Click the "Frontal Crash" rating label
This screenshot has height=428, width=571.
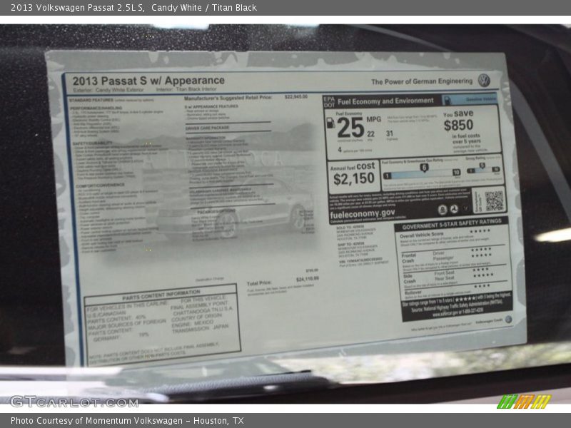(408, 258)
